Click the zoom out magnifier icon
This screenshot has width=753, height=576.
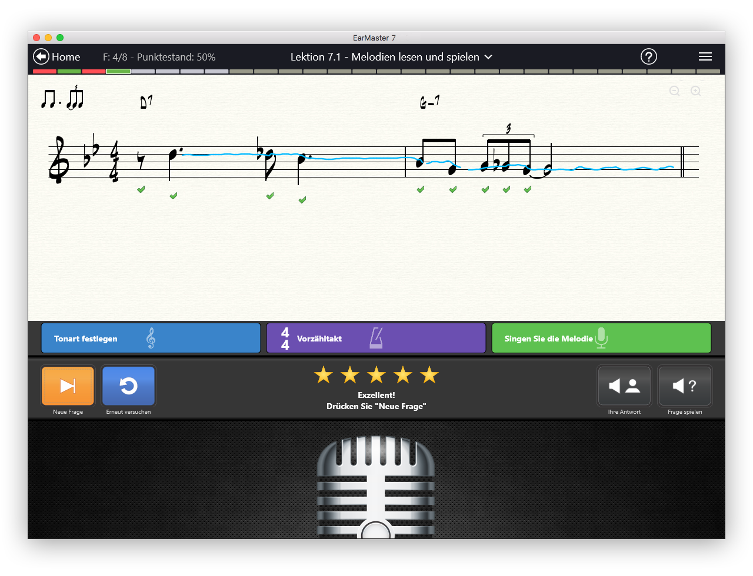[x=675, y=91]
